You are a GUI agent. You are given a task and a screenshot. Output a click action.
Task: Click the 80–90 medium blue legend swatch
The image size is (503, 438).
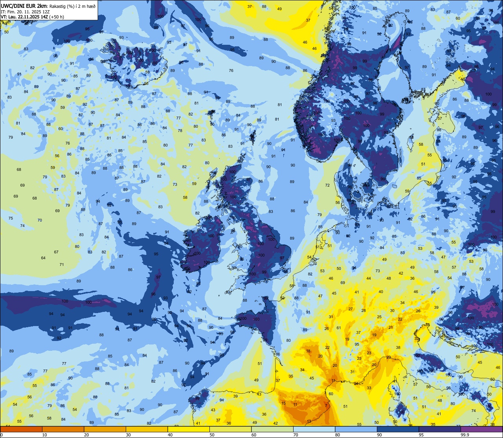click(x=356, y=429)
